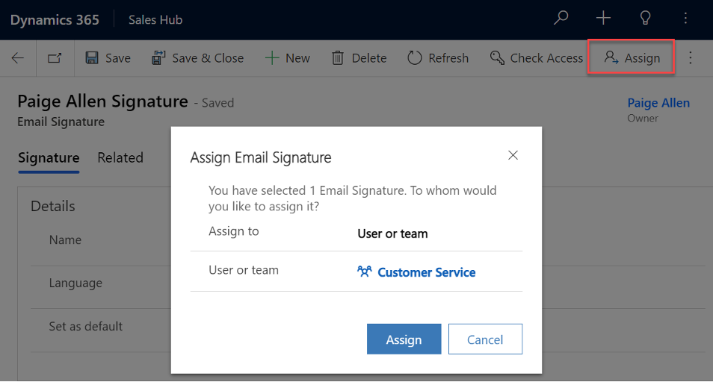The width and height of the screenshot is (713, 382).
Task: Close the dialog with the X
Action: coord(513,155)
